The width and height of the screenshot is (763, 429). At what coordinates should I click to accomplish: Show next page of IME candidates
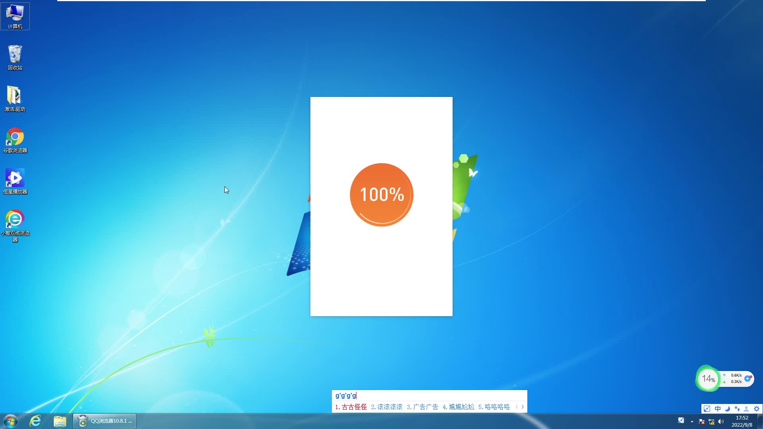(523, 407)
